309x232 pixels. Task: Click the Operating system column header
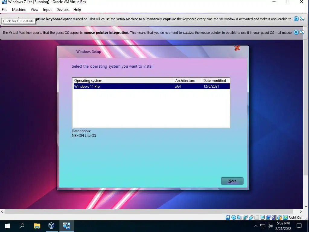(x=123, y=80)
